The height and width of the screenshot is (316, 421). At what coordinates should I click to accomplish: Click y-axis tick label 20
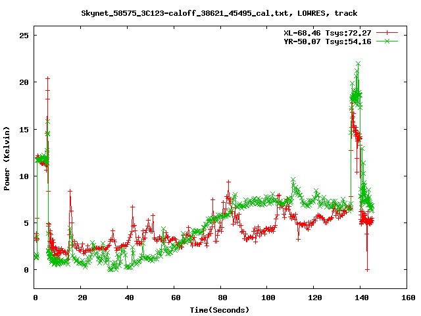24,82
